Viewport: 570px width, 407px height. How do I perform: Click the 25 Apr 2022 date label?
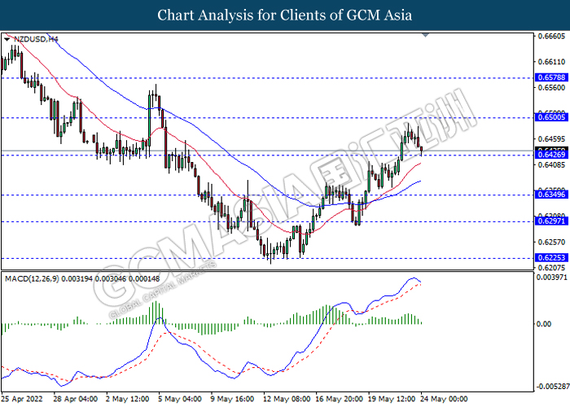click(x=22, y=399)
